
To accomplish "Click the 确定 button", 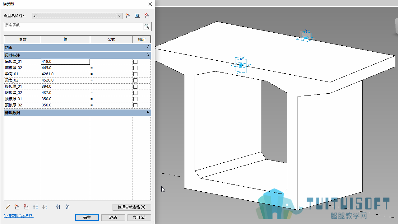I will pos(87,217).
